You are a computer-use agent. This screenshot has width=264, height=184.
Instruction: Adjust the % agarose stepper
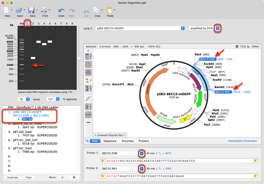(x=57, y=99)
